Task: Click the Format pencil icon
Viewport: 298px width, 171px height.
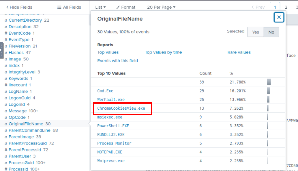Action: tap(118, 7)
